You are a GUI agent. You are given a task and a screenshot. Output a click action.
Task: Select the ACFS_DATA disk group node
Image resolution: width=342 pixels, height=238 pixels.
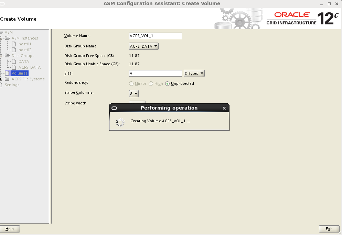[30, 68]
